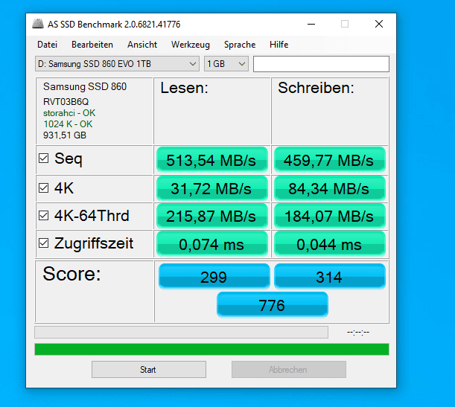The height and width of the screenshot is (407, 455).
Task: Click the green completed progress bar
Action: point(211,349)
